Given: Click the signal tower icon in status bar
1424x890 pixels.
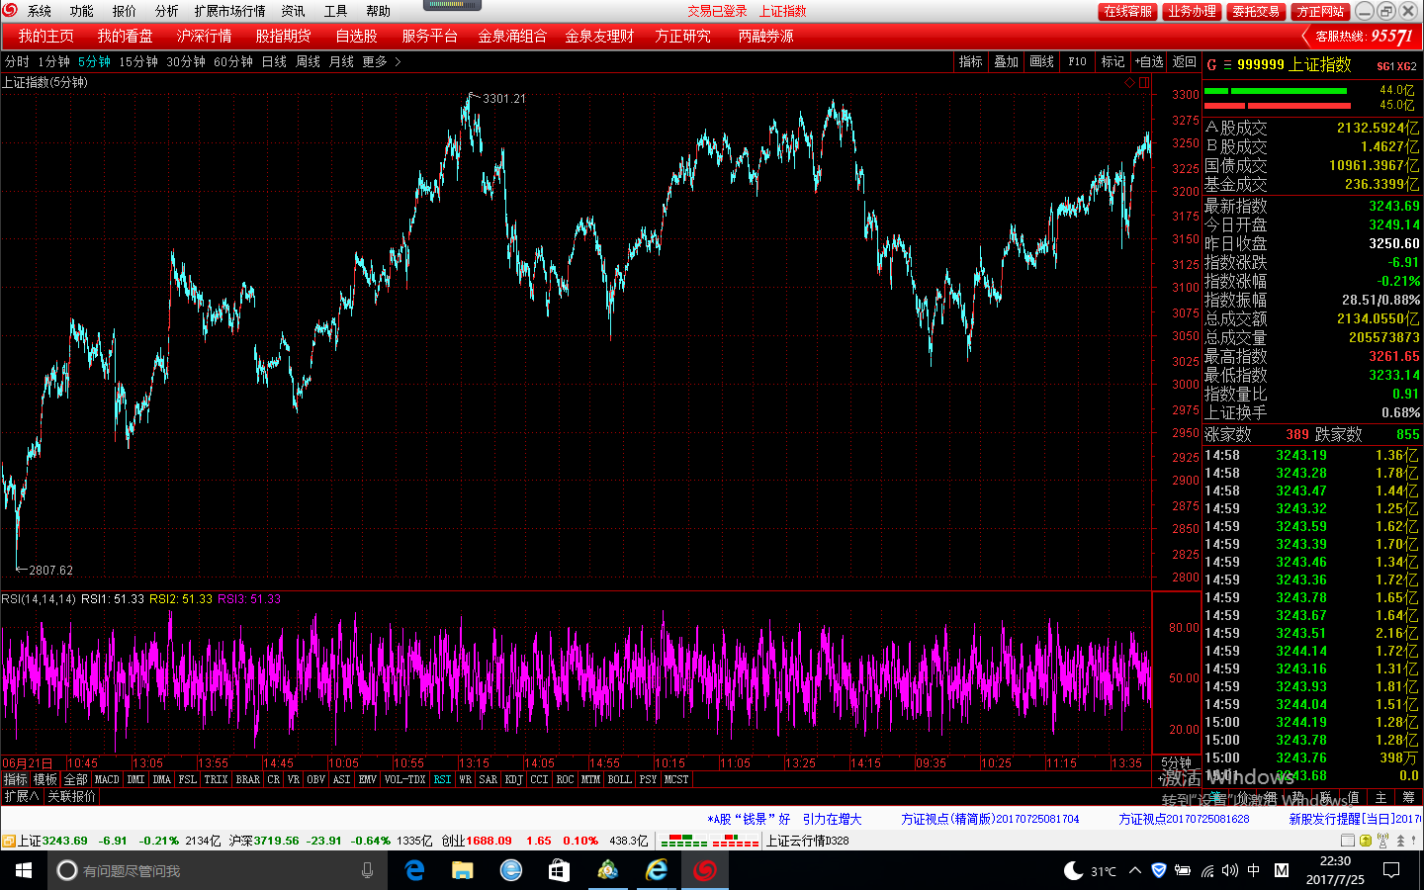Looking at the screenshot, I should pos(1382,841).
